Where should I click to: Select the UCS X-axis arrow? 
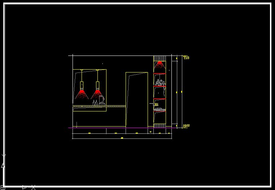[25, 187]
